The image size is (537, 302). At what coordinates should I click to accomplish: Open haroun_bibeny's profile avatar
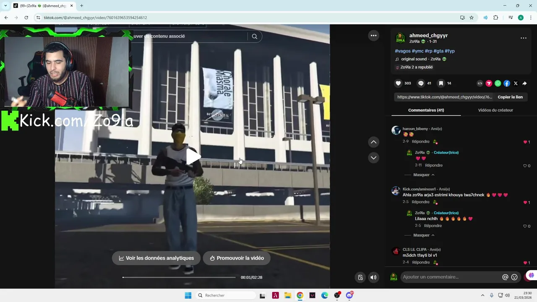pyautogui.click(x=396, y=130)
